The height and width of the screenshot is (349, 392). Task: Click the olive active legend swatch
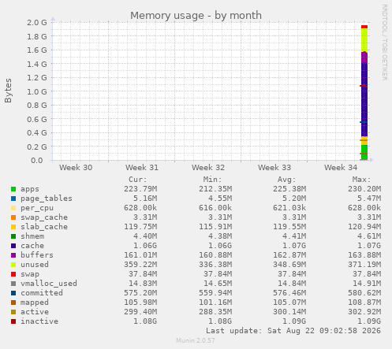(x=13, y=312)
